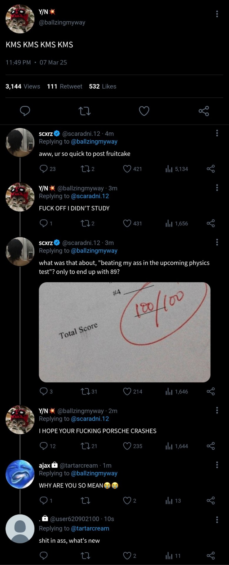Like the physics test reply with photo
Image resolution: width=229 pixels, height=565 pixels.
point(127,391)
